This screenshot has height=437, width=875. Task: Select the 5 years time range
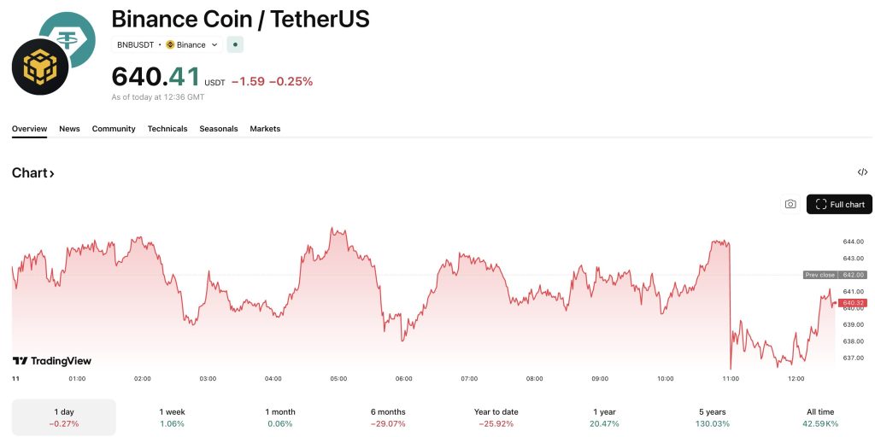[x=712, y=417]
